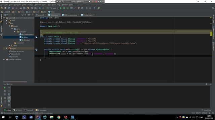Click the Project panel gear settings icon
This screenshot has width=215, height=120.
click(x=29, y=15)
